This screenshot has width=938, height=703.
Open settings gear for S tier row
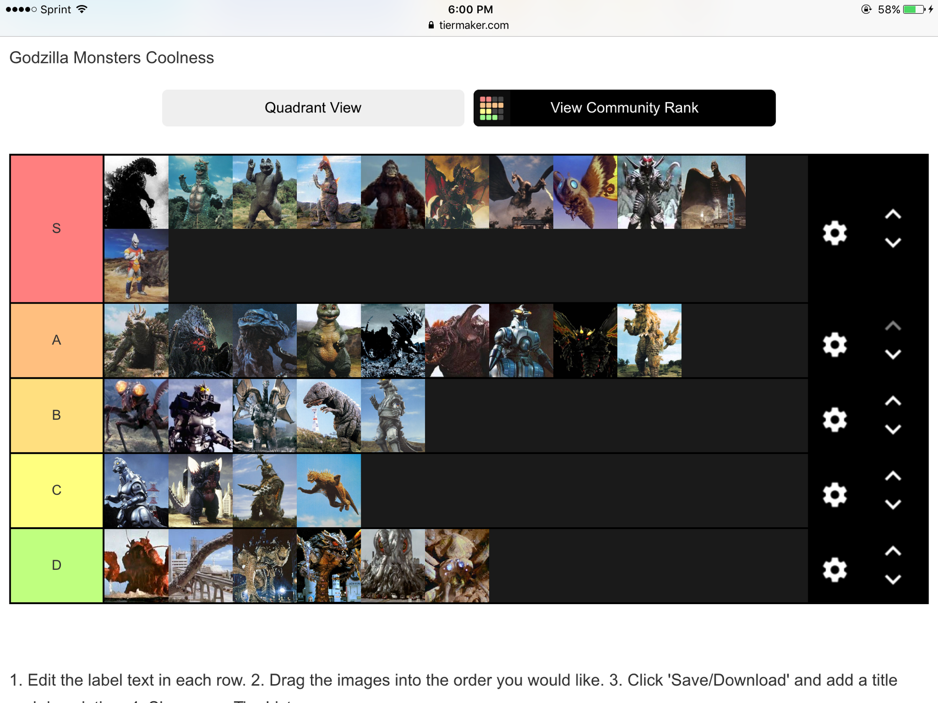(x=835, y=233)
